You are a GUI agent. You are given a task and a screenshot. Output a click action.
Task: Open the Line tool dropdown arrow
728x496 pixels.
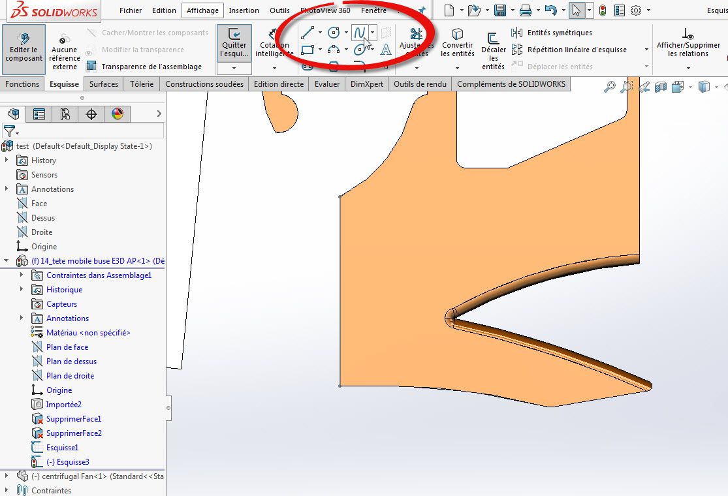(x=320, y=33)
